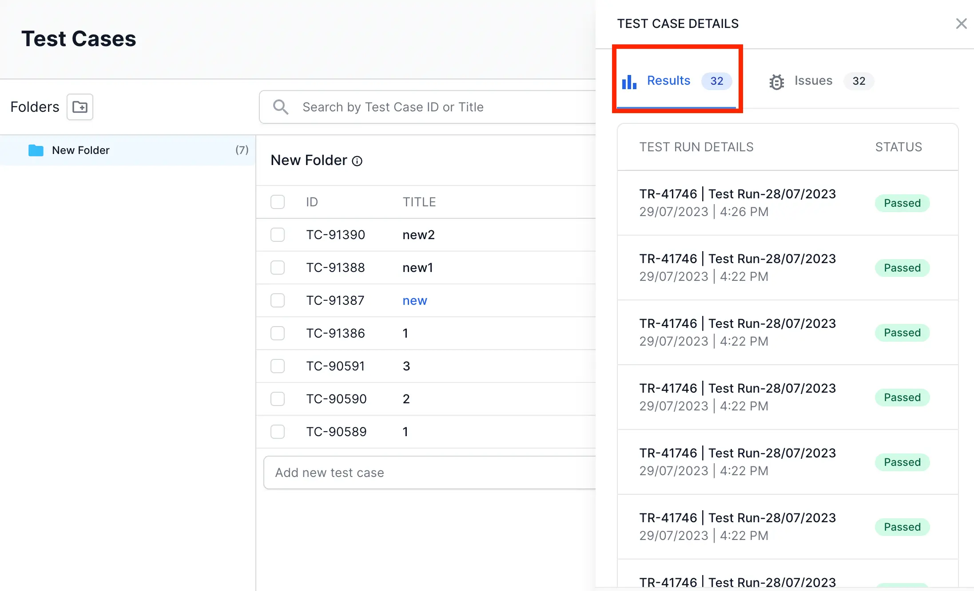Tick the checkbox beside TC-90589
This screenshot has height=591, width=974.
(x=278, y=432)
